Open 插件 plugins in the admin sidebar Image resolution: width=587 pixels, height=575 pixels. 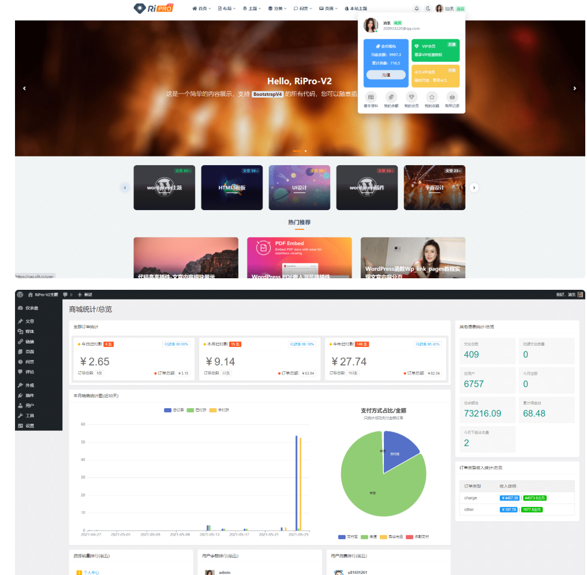click(x=29, y=395)
